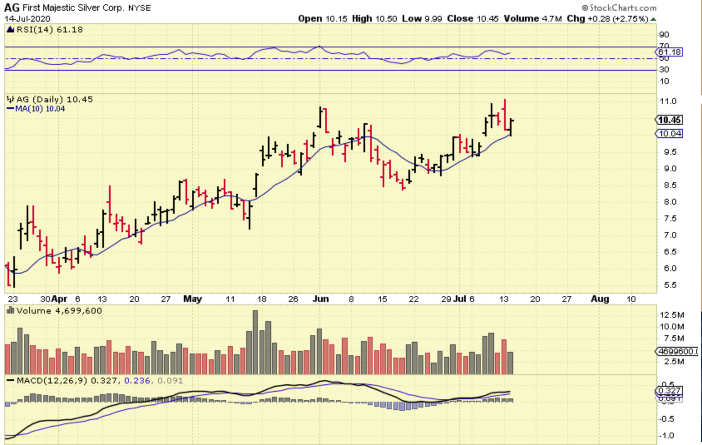Click the green up arrow beside Chg
The height and width of the screenshot is (445, 702).
653,19
